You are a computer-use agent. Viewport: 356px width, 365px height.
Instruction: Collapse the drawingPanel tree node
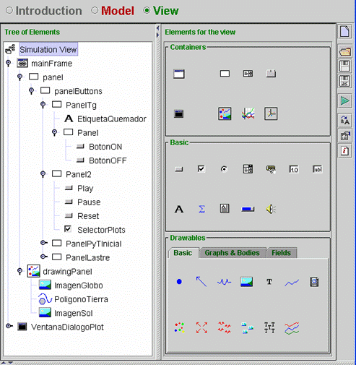tap(20, 272)
